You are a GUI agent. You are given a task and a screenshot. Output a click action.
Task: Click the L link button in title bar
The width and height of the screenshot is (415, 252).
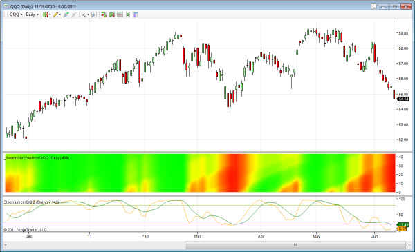click(373, 6)
